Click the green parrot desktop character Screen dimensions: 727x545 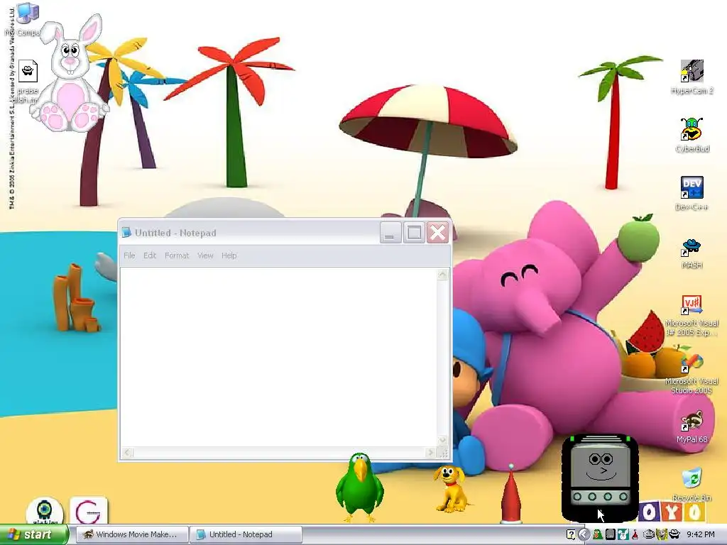point(360,487)
